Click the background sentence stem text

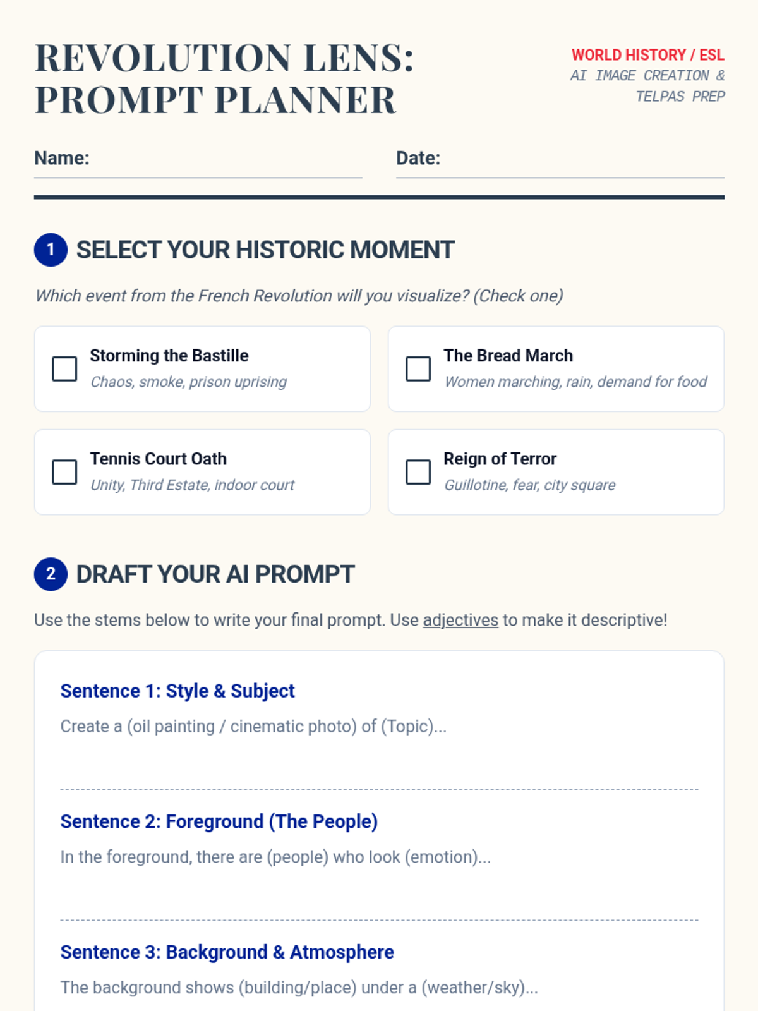[x=299, y=988]
